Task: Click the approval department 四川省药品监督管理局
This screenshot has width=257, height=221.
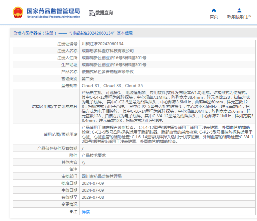Action: click(102, 176)
